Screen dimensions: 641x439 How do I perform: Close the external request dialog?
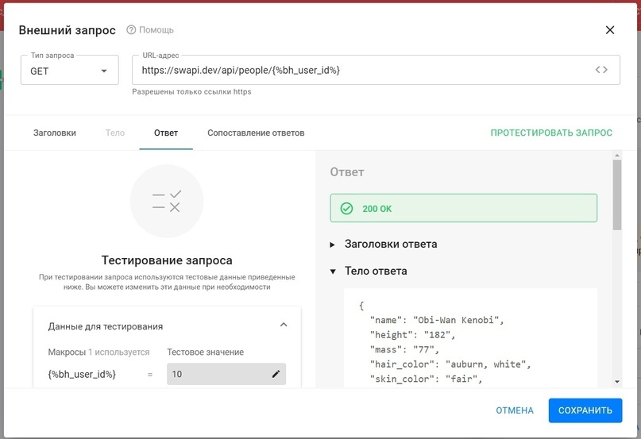click(x=609, y=30)
